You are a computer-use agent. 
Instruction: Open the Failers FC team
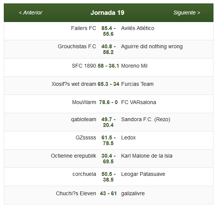pyautogui.click(x=84, y=28)
